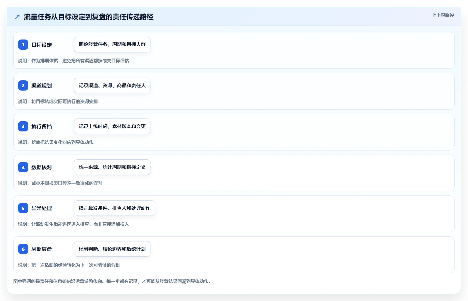Click the 目标设定 step label
Viewport: 468px width, 301px height.
click(x=42, y=45)
